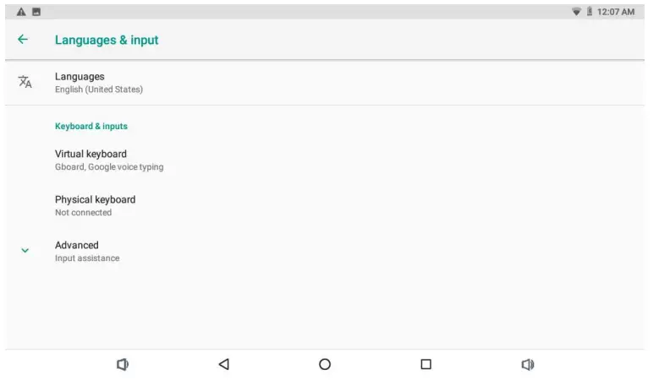This screenshot has width=659, height=391.
Task: Click the 'Languages & input' page title
Action: 107,40
